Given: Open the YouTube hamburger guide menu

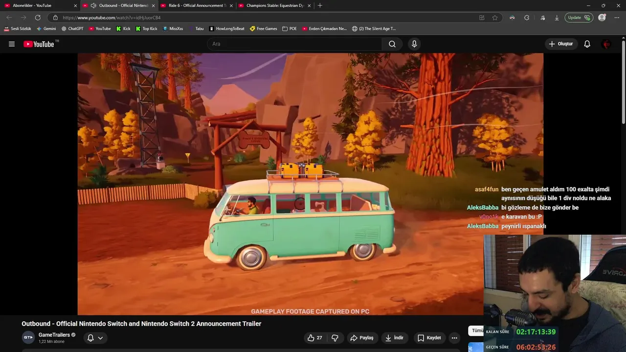Looking at the screenshot, I should coord(12,44).
